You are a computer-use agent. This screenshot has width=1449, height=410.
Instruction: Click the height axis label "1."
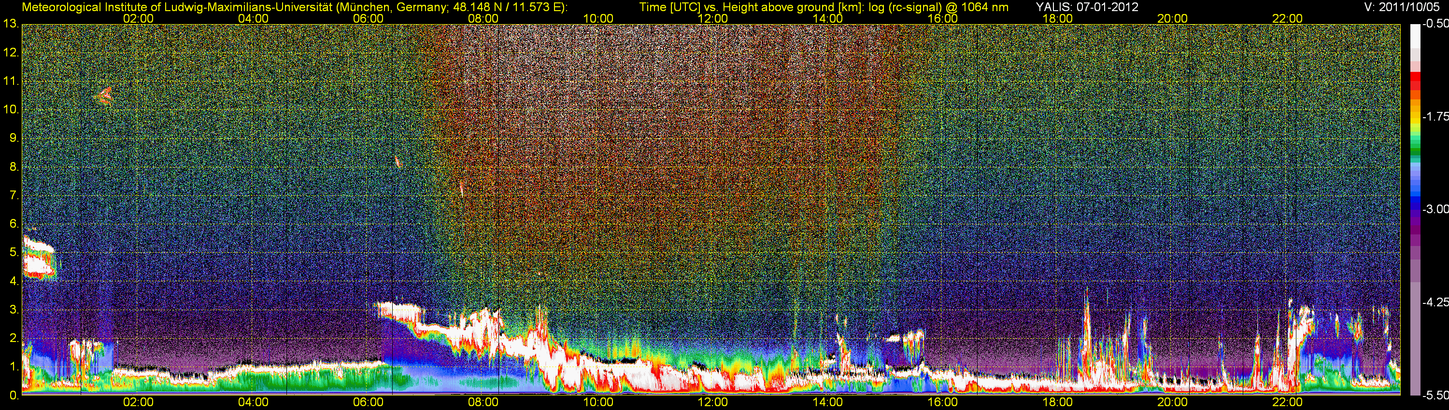point(14,367)
